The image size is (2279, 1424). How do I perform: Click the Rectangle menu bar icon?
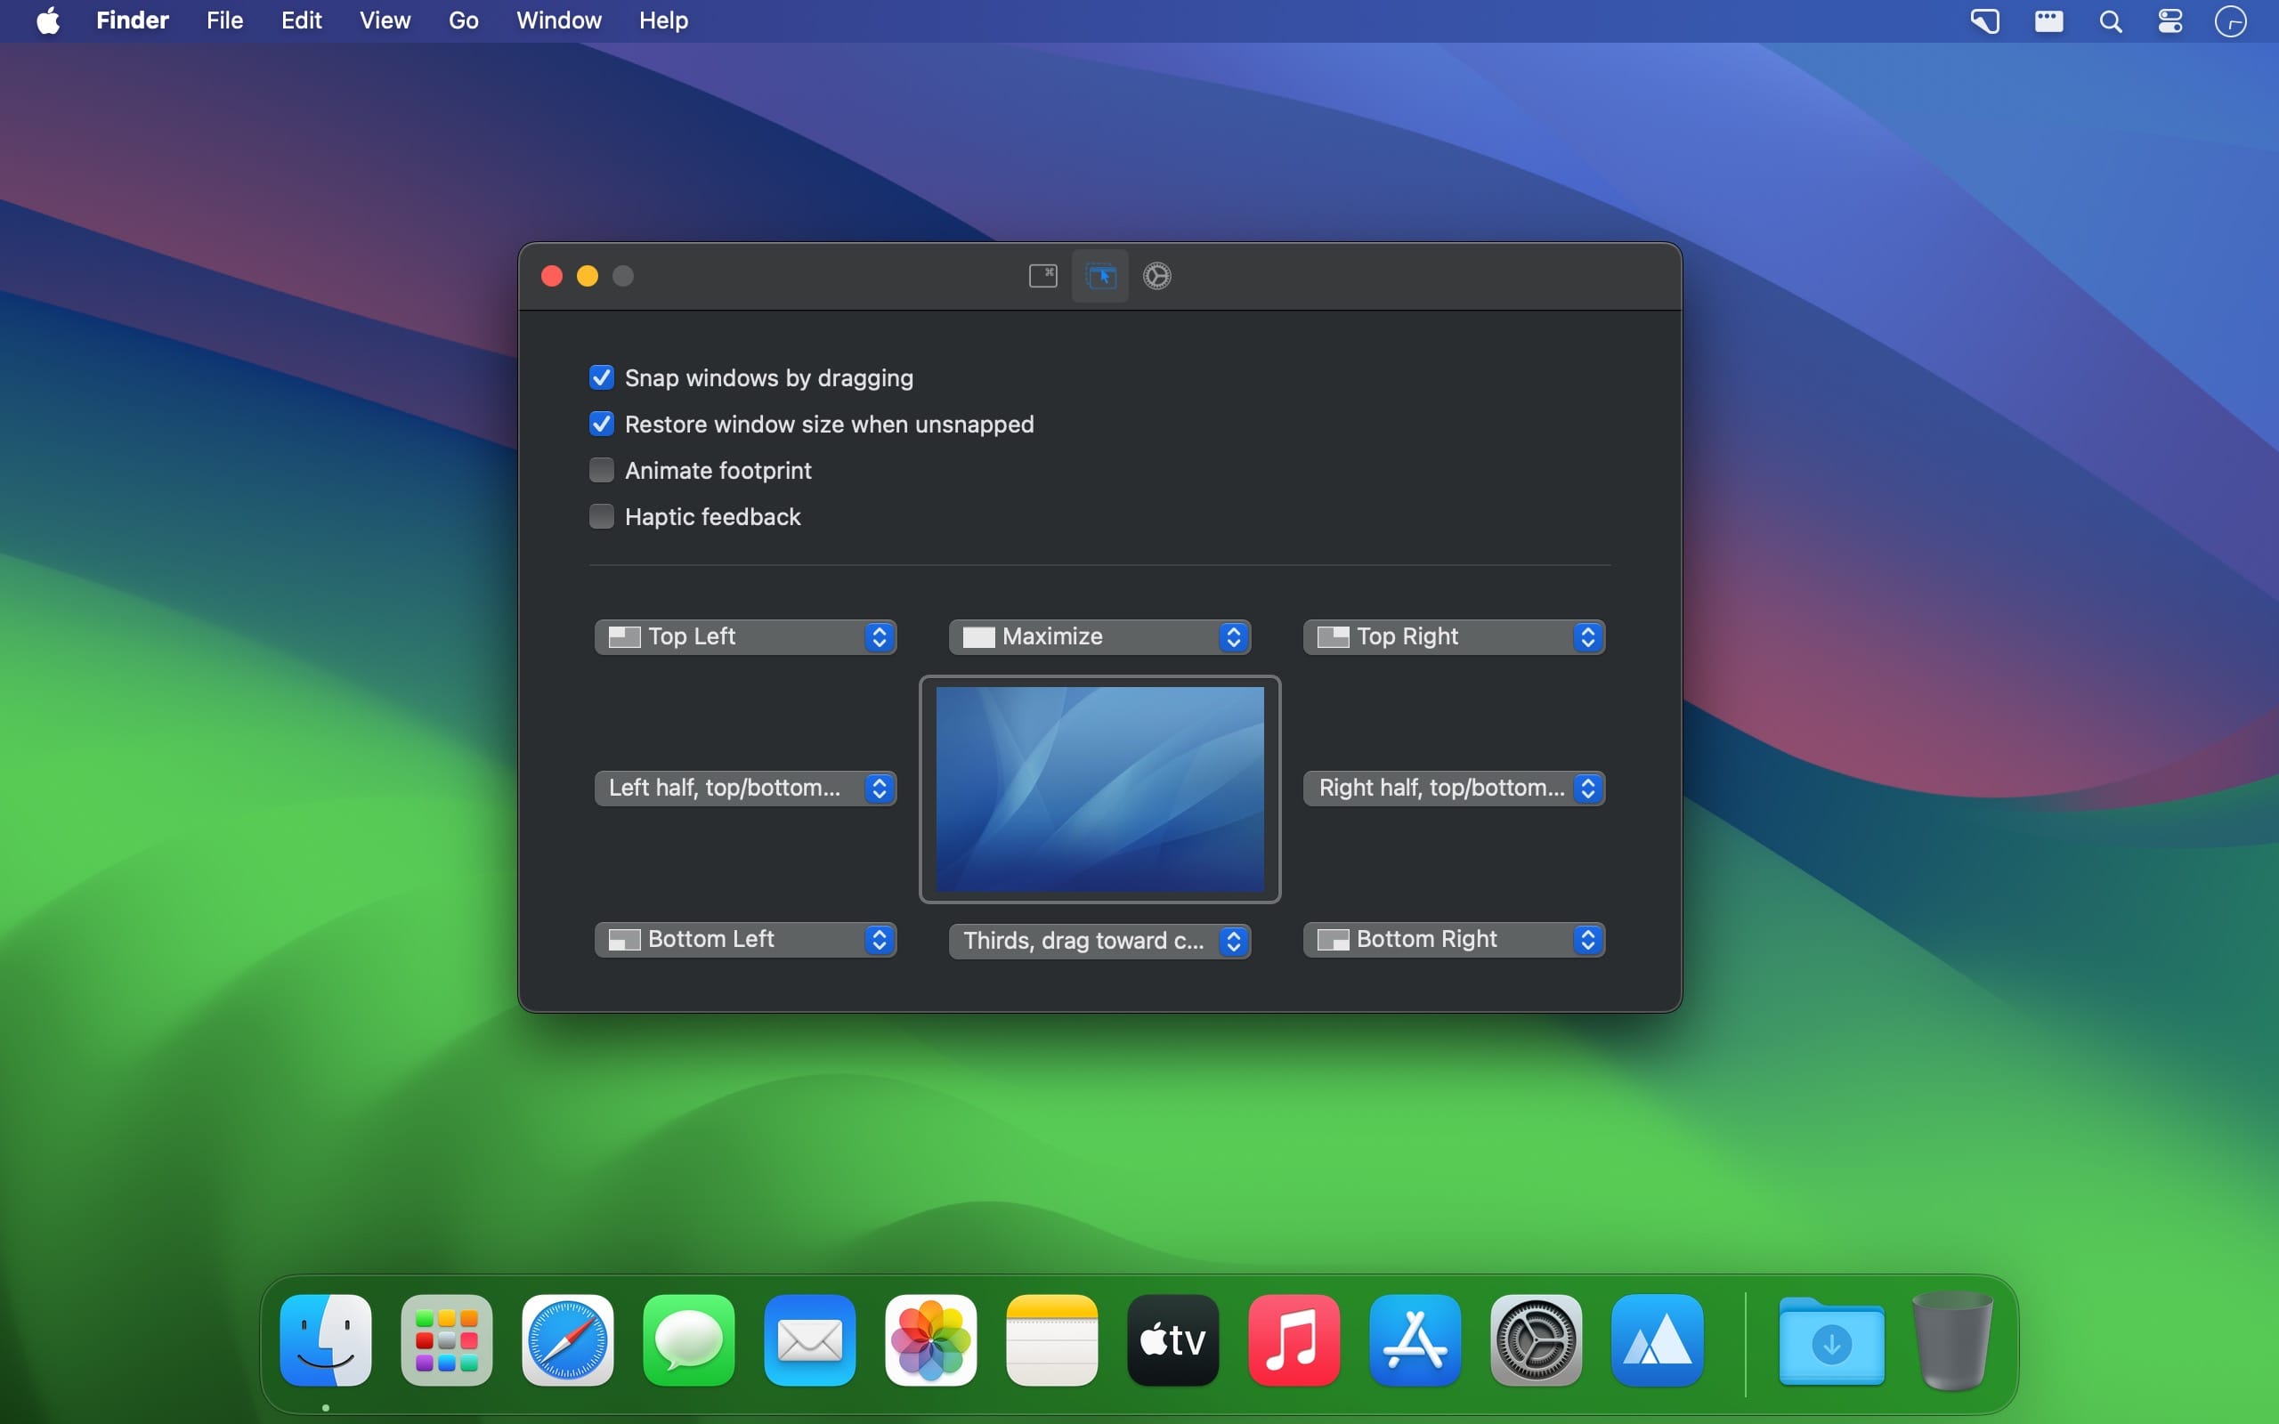(x=1984, y=20)
